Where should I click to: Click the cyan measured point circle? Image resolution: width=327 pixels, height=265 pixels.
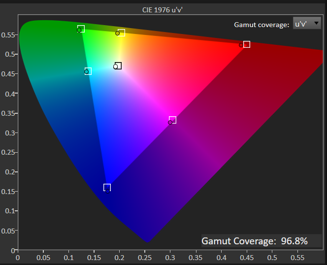86,72
